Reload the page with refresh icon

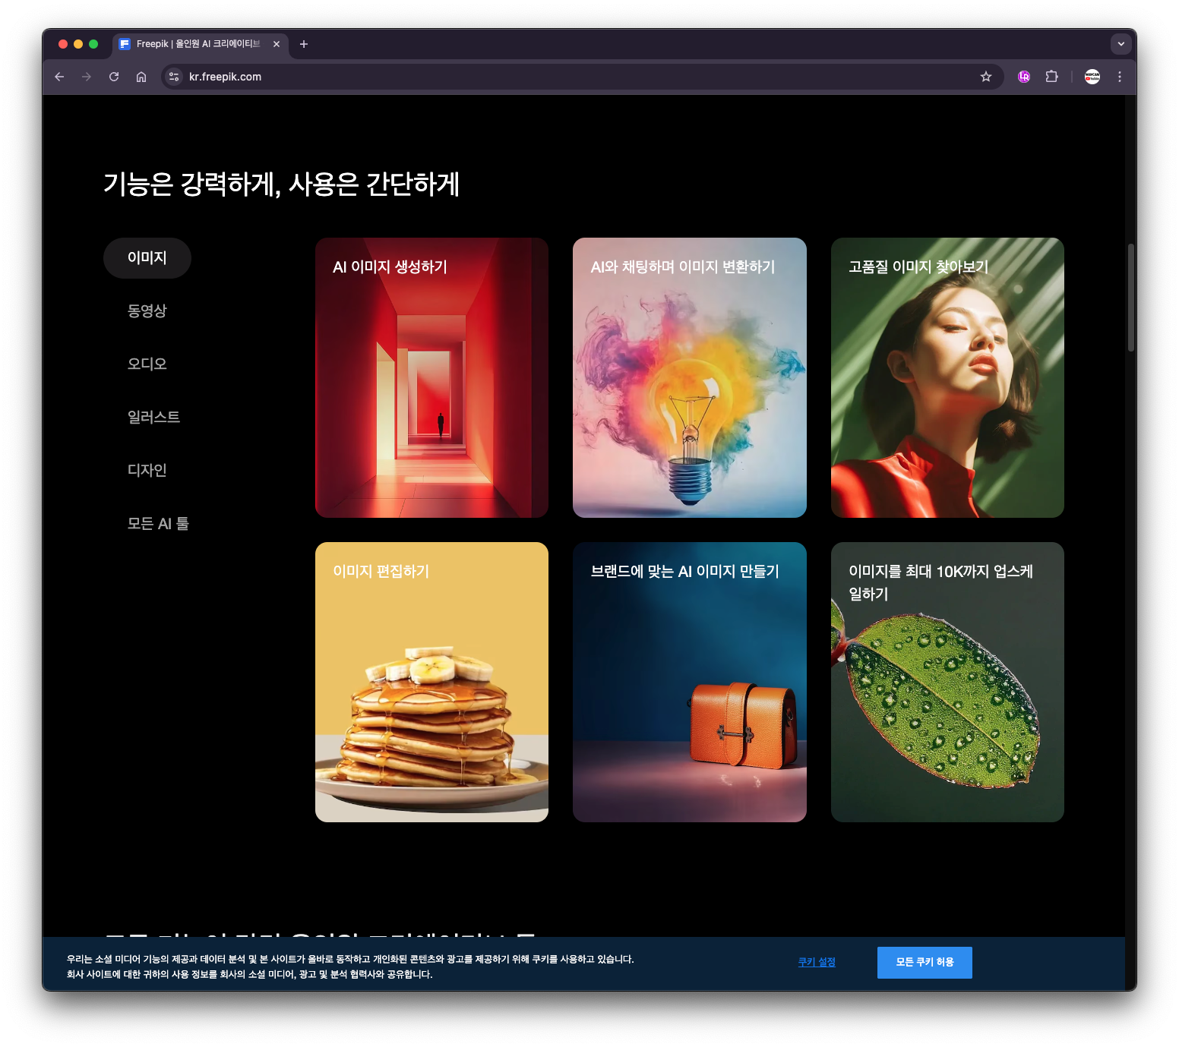tap(114, 77)
